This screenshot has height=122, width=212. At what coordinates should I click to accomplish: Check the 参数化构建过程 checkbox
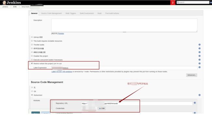click(32, 52)
